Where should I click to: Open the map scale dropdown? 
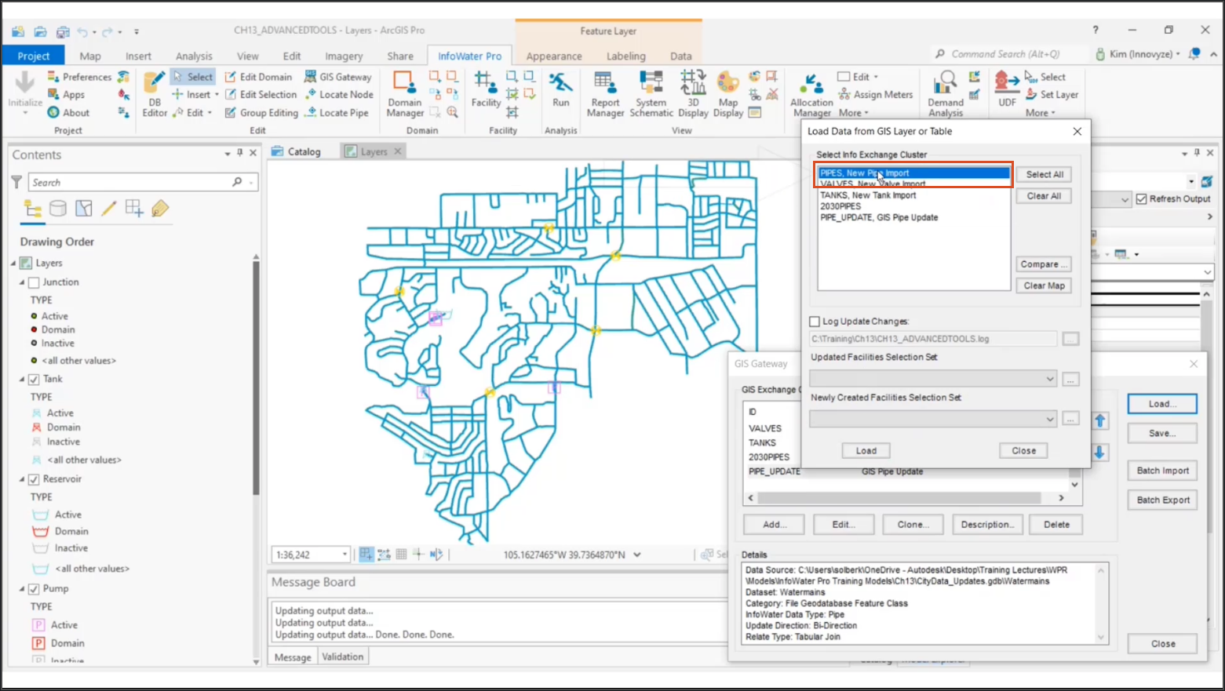coord(345,555)
